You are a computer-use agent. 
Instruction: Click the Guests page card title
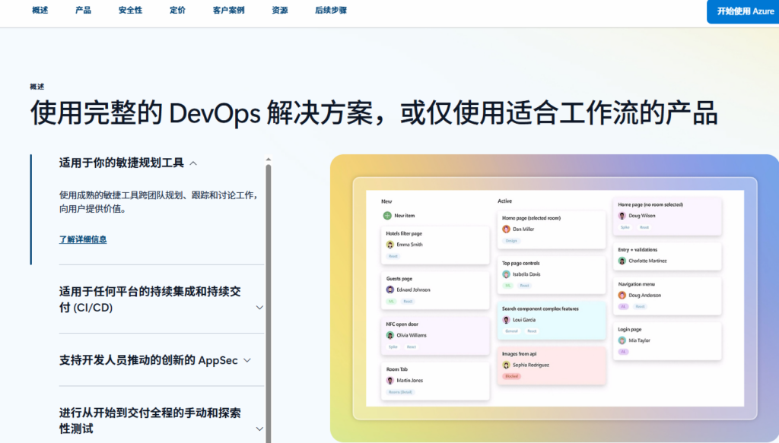coord(399,279)
